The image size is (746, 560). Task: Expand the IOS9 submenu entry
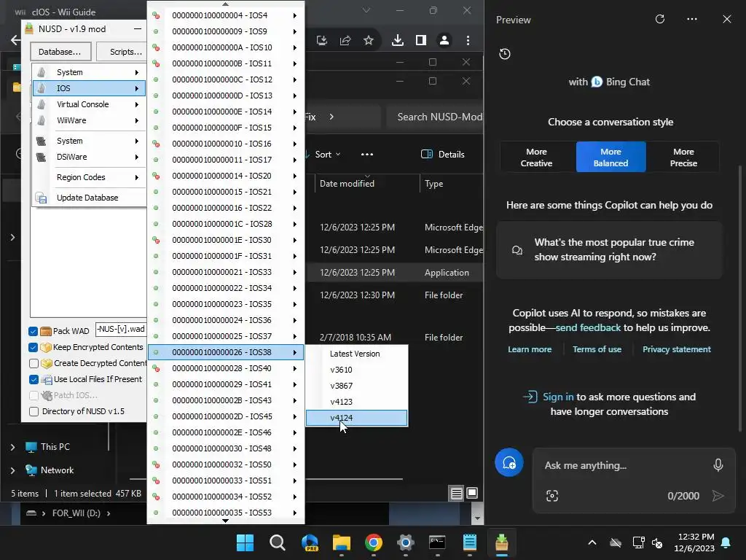coord(226,31)
